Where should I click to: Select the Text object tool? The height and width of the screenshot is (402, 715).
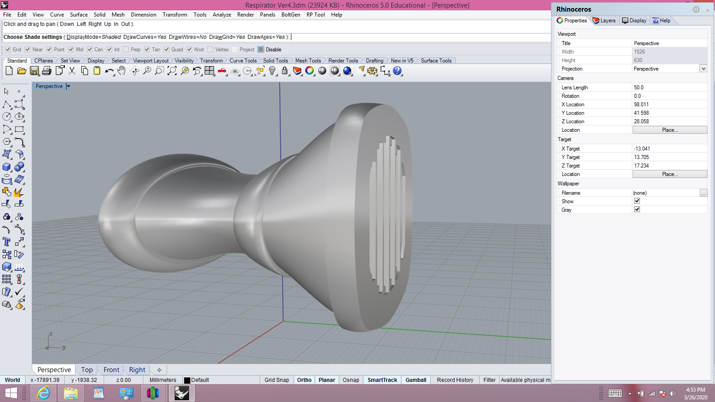(7, 242)
